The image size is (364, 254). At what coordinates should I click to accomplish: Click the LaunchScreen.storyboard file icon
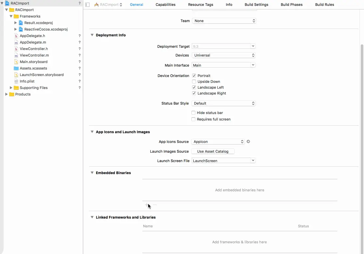point(16,75)
